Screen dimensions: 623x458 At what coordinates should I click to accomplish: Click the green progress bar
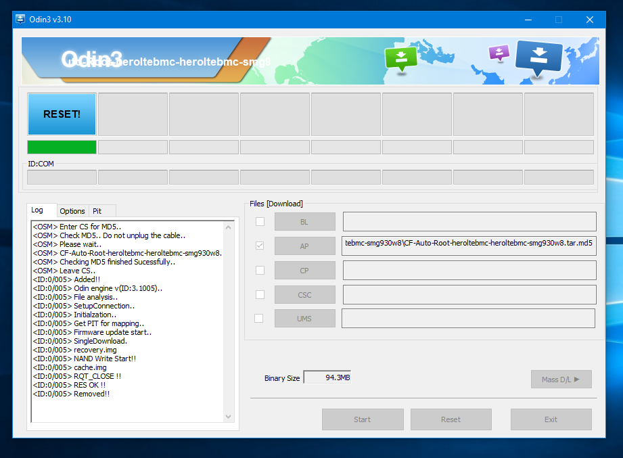[62, 147]
